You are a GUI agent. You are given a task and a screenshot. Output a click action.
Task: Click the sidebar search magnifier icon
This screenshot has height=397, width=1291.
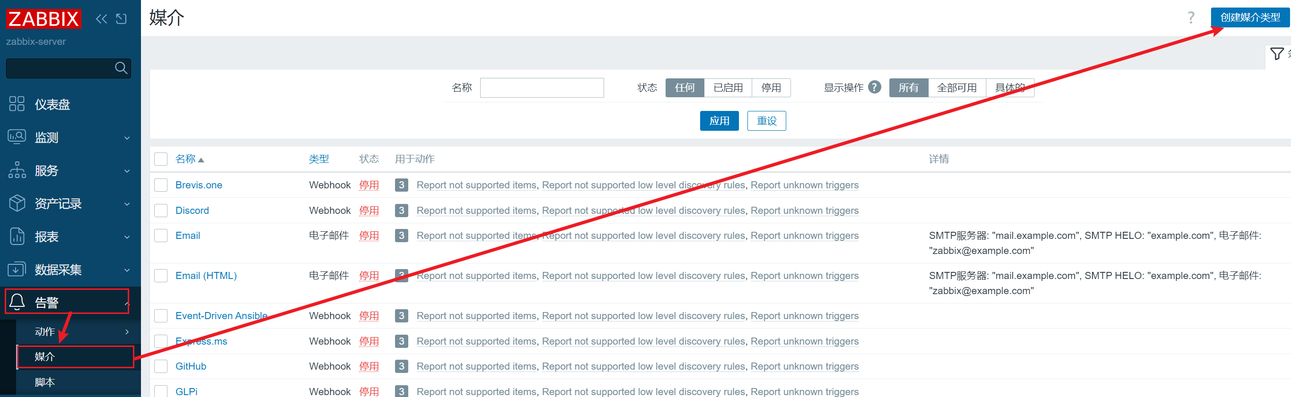click(x=121, y=68)
